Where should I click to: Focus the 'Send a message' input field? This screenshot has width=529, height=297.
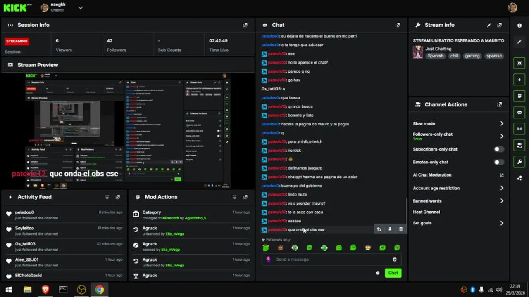click(331, 259)
